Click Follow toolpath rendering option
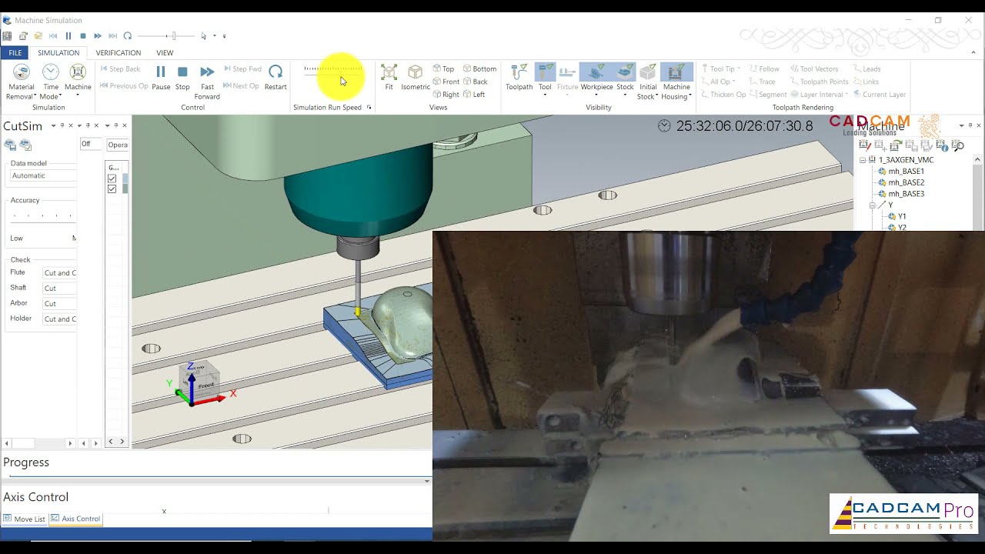 [764, 69]
